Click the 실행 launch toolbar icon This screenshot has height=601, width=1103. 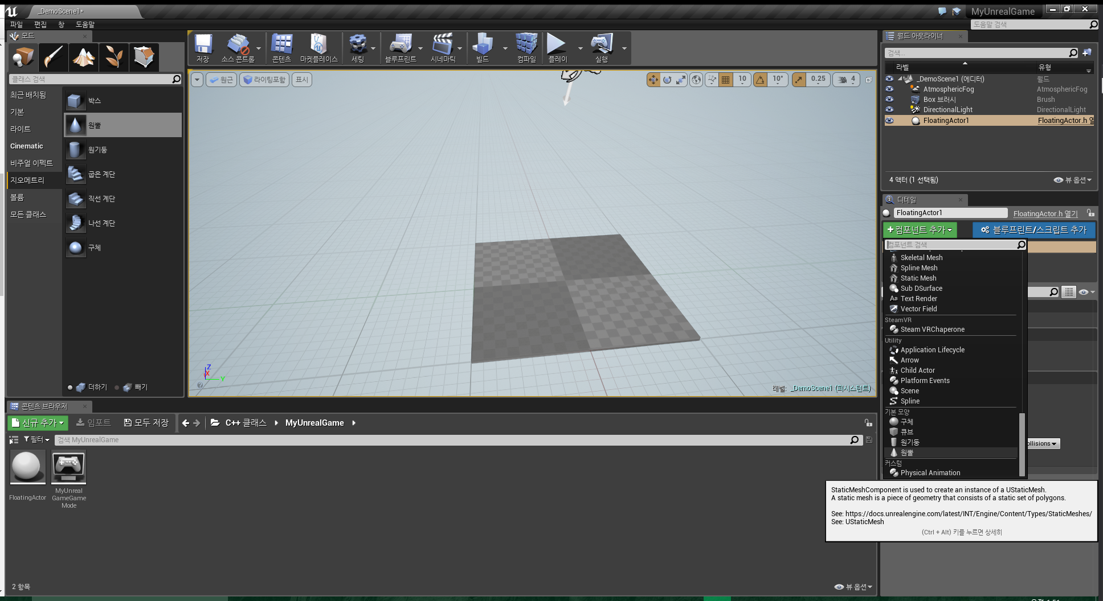click(x=602, y=48)
